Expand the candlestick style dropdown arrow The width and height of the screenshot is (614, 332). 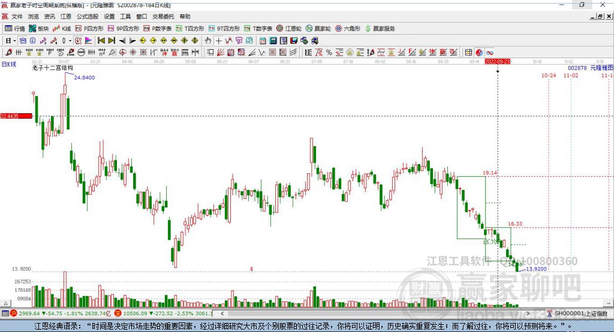[x=70, y=41]
